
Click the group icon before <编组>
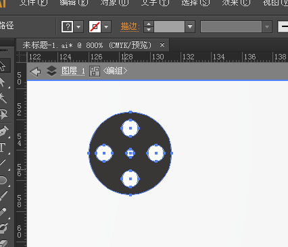95,72
